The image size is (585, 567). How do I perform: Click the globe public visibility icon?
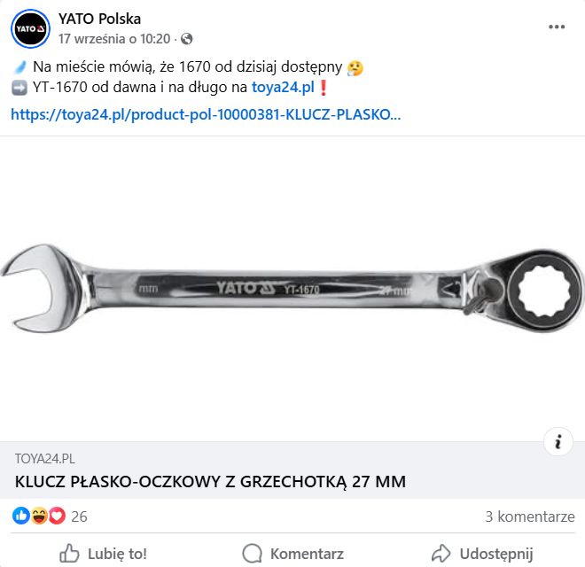(186, 39)
